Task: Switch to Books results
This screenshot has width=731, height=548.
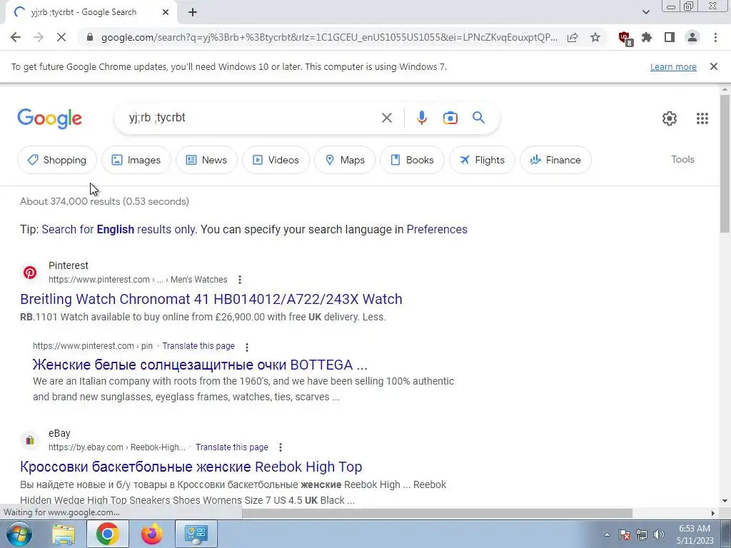Action: (412, 160)
